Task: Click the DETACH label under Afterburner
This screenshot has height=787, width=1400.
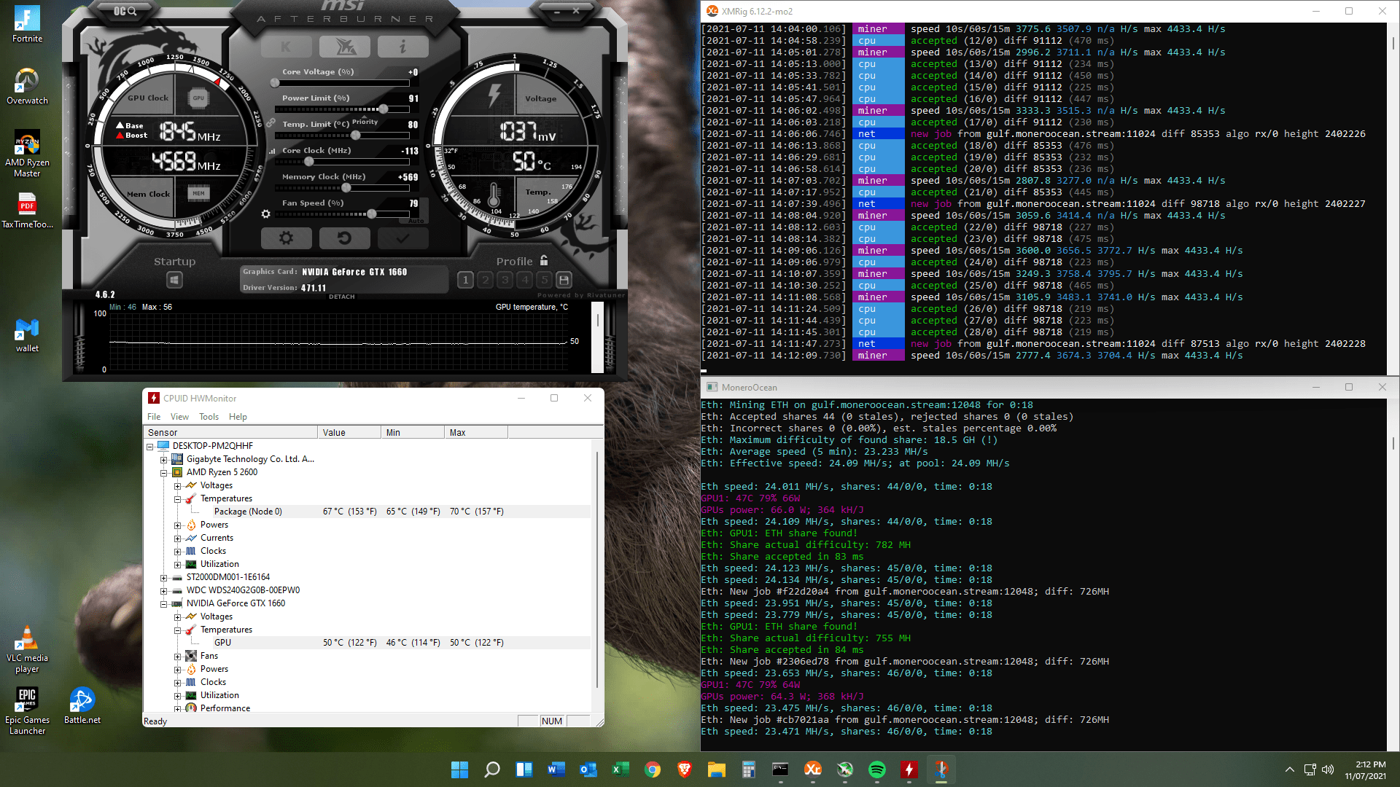Action: coord(341,297)
